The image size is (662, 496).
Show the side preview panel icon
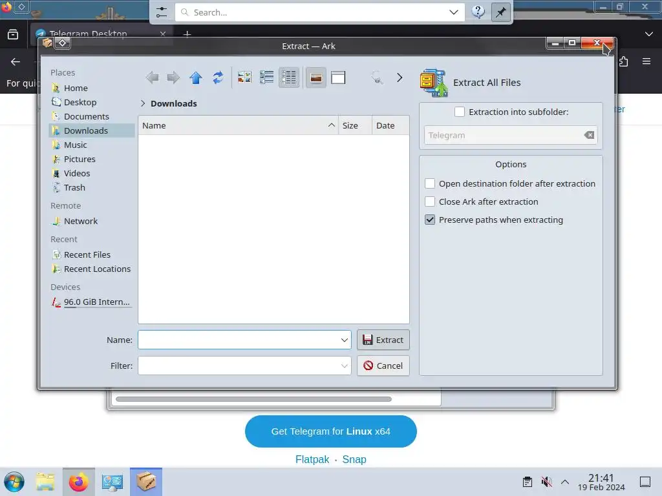[338, 77]
